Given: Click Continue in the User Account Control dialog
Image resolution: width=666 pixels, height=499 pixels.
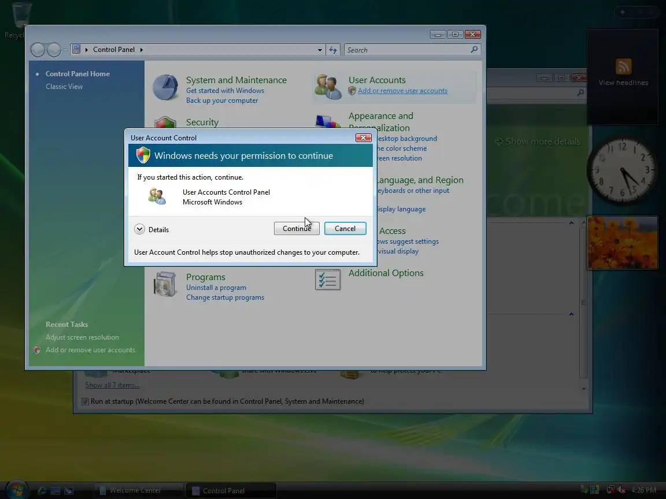Looking at the screenshot, I should tap(297, 228).
